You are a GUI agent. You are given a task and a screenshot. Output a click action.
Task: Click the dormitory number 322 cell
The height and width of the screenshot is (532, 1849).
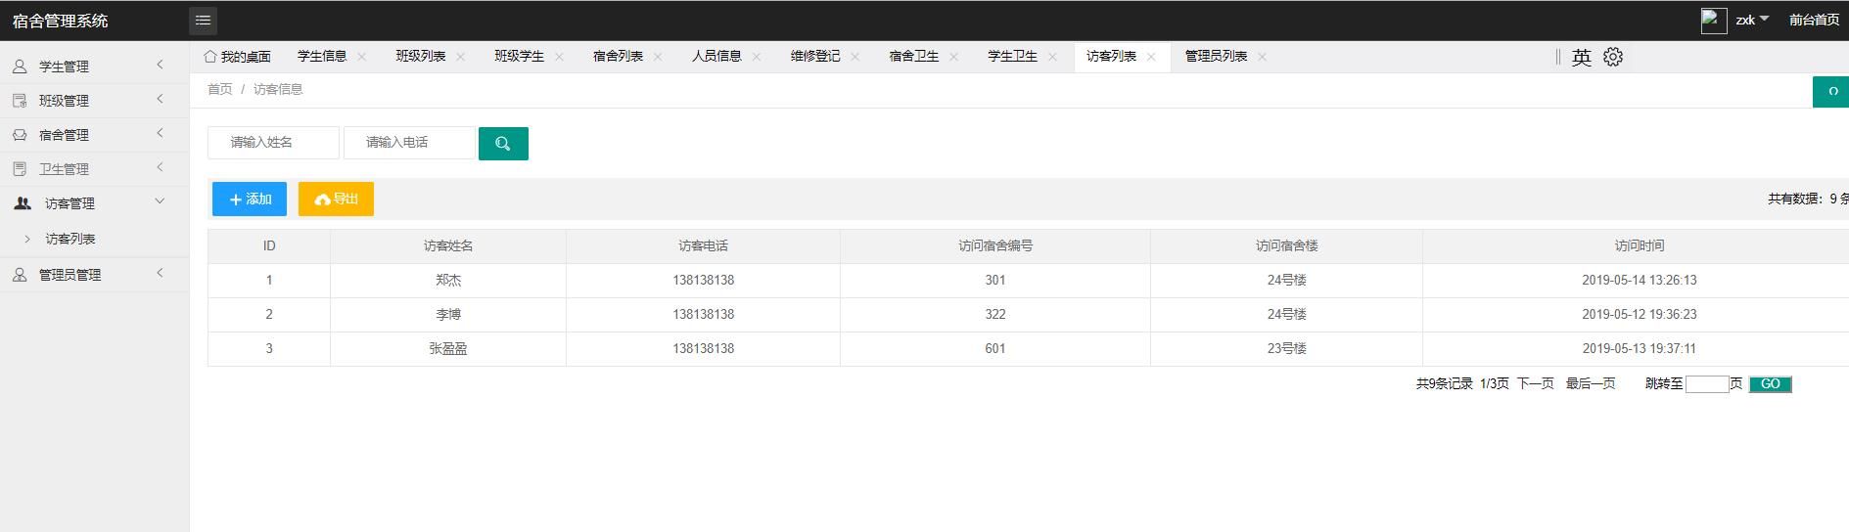pos(995,315)
